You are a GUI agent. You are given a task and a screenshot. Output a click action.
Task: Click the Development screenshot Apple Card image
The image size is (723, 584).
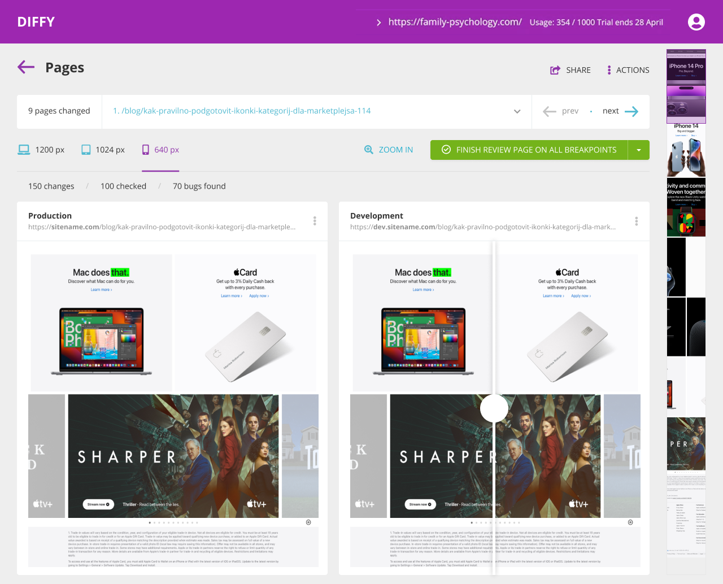click(x=567, y=322)
